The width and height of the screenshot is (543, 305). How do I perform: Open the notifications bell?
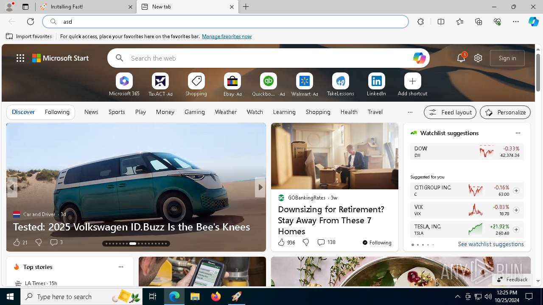point(461,58)
